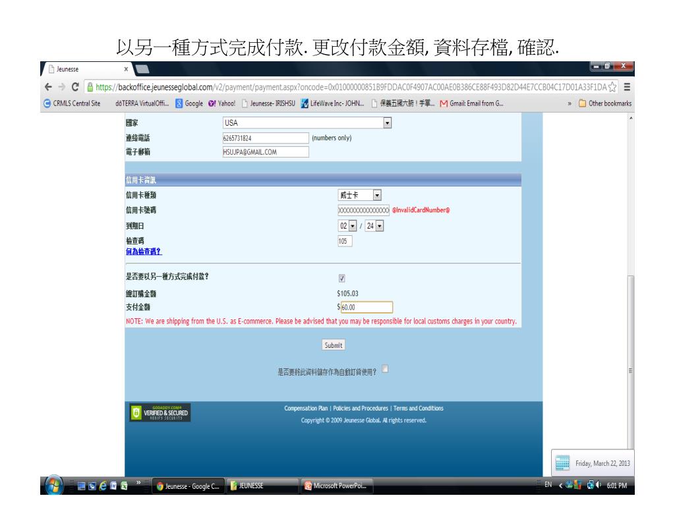Click the Show Desktop quick launch icon

pos(81,486)
